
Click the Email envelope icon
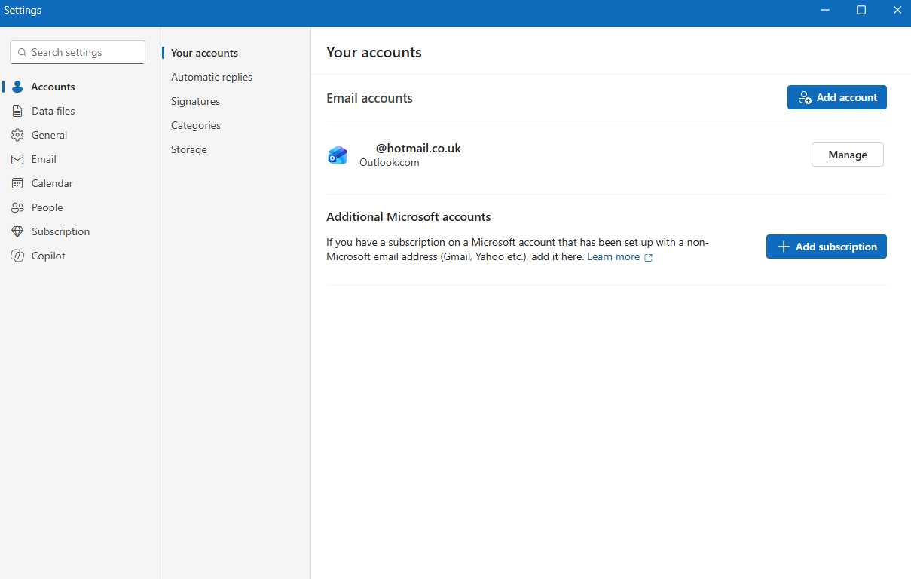tap(17, 159)
